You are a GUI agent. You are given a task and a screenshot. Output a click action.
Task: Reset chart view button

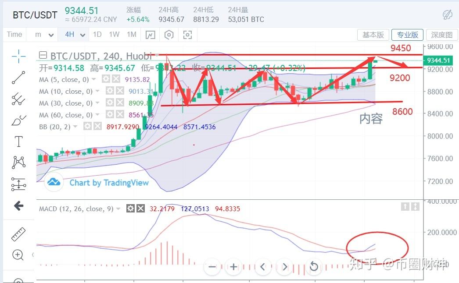click(313, 267)
